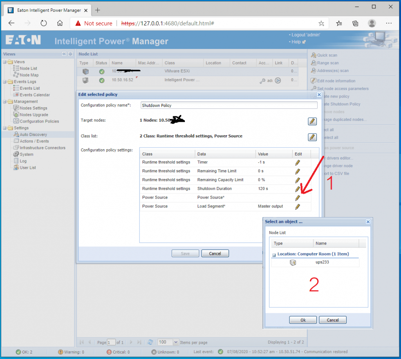Click Ok in Select an object dialog

(303, 320)
